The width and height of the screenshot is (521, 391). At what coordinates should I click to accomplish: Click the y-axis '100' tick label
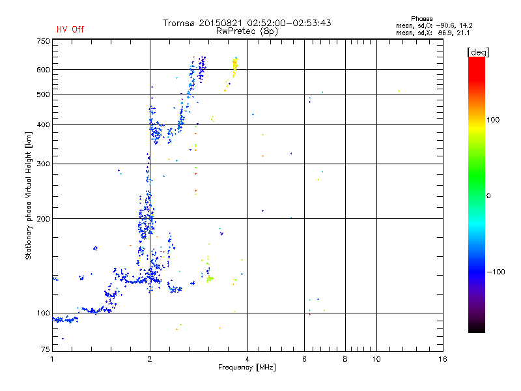(43, 313)
